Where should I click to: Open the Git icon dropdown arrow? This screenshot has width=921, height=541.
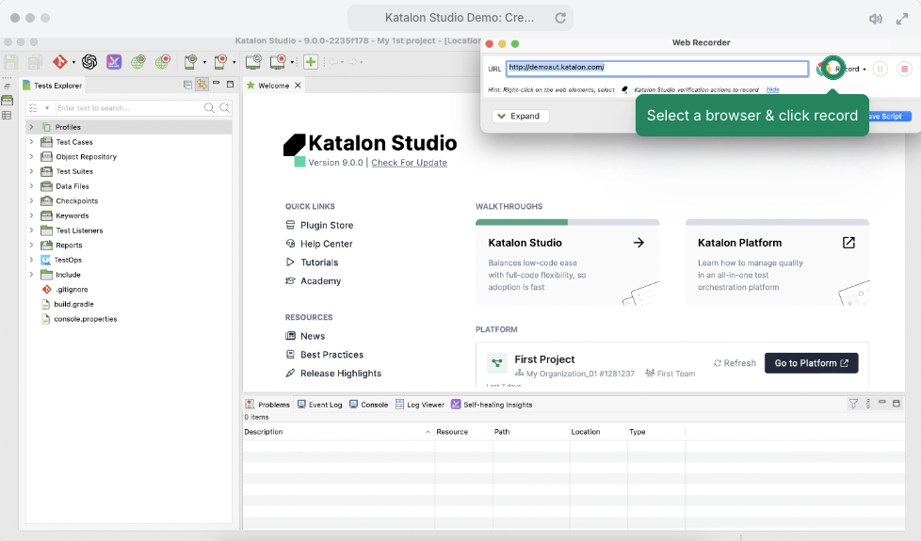pyautogui.click(x=73, y=62)
